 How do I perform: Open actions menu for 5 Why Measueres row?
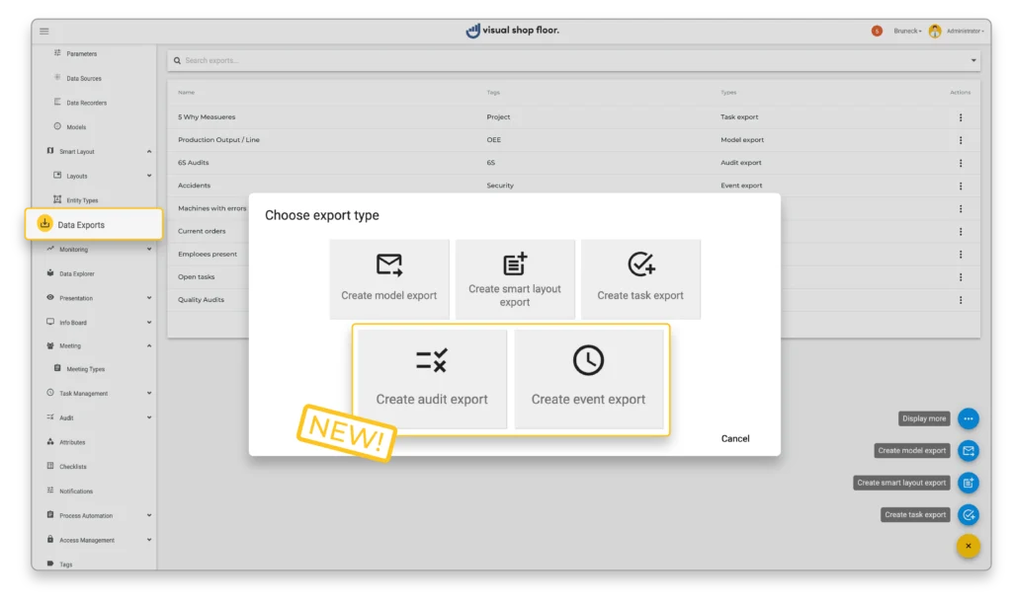pos(961,117)
